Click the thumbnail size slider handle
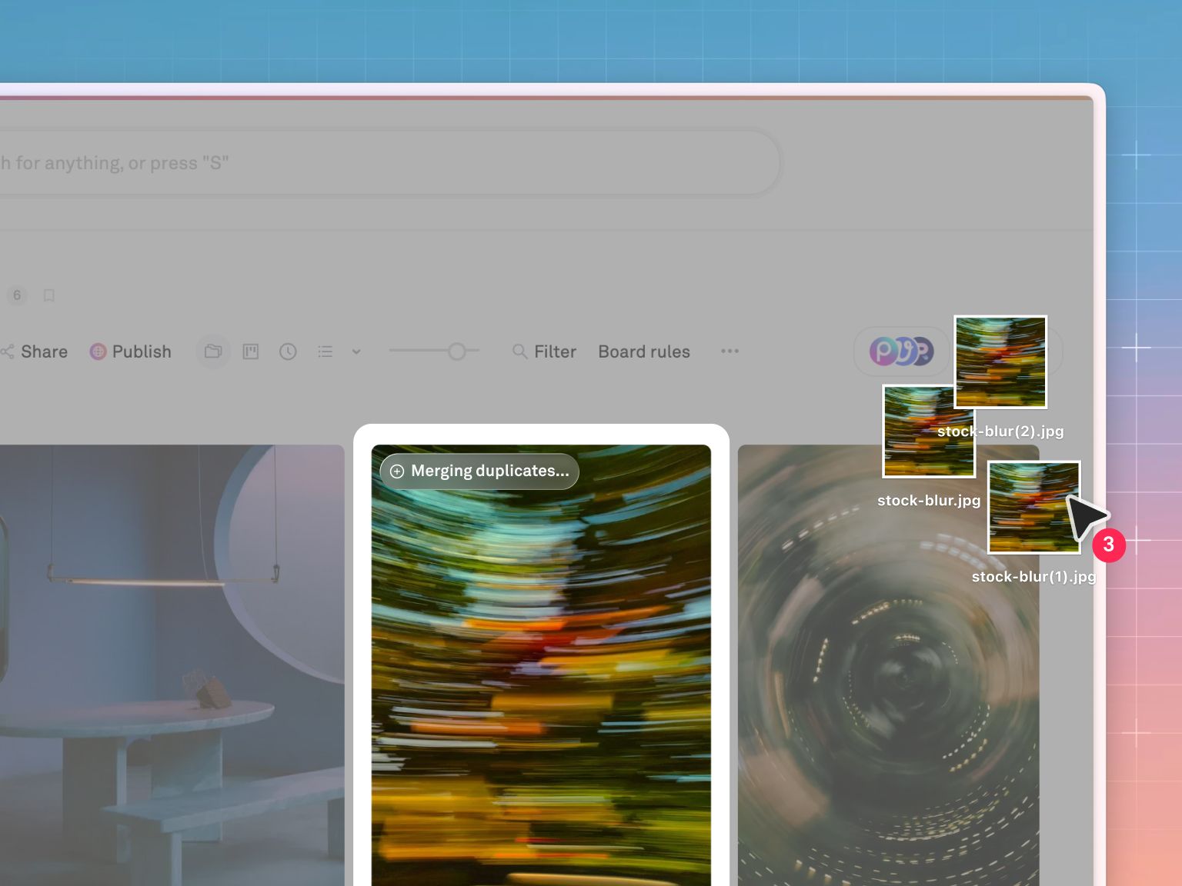The width and height of the screenshot is (1182, 886). coord(457,351)
